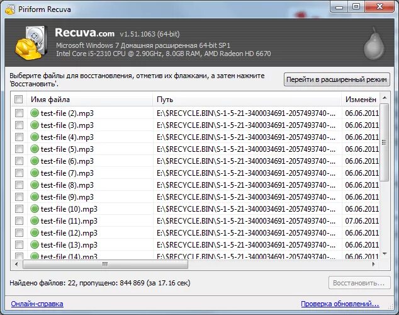Click horizontal scrollbar right arrow
This screenshot has height=315, width=399.
pyautogui.click(x=373, y=264)
